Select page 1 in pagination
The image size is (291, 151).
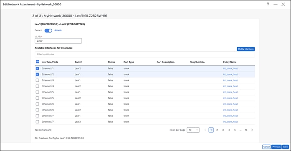(211, 130)
